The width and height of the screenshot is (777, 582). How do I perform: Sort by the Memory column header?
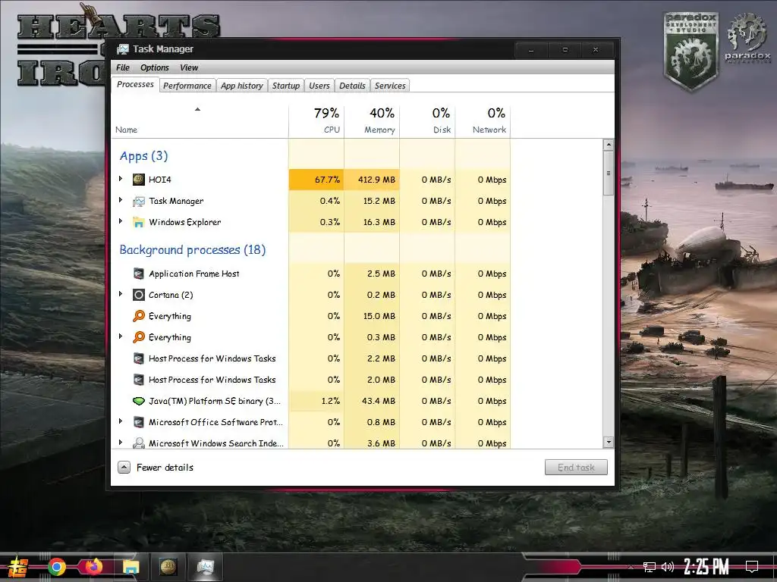(372, 120)
